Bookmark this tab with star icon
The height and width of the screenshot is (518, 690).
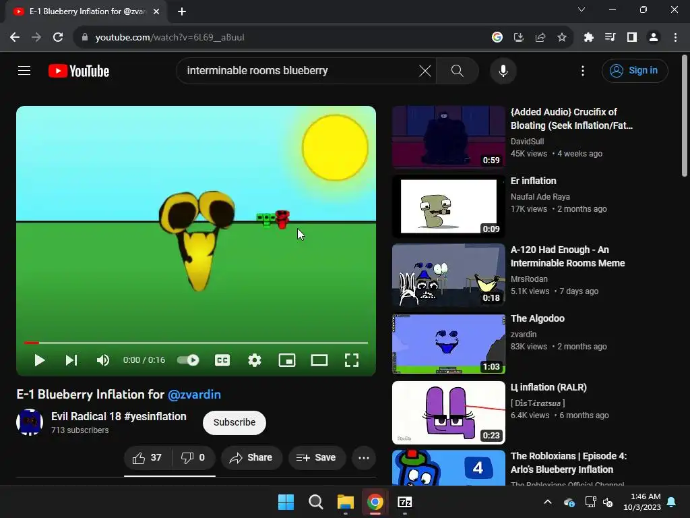(561, 38)
